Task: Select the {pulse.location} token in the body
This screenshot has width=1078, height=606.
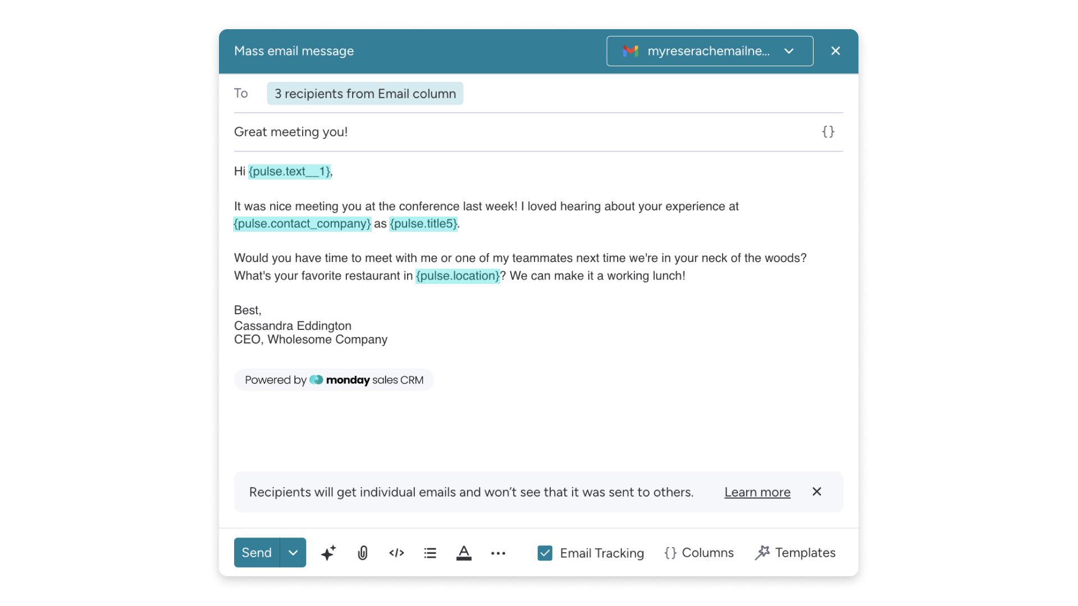Action: (x=458, y=276)
